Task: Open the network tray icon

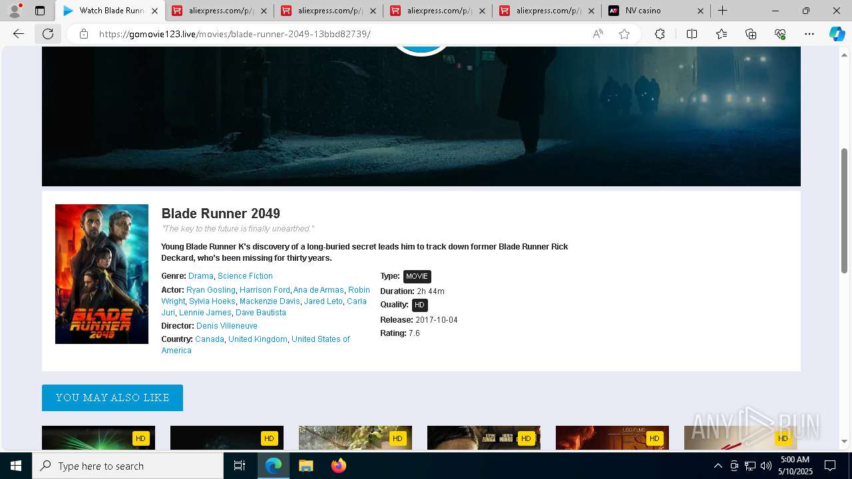Action: 749,466
